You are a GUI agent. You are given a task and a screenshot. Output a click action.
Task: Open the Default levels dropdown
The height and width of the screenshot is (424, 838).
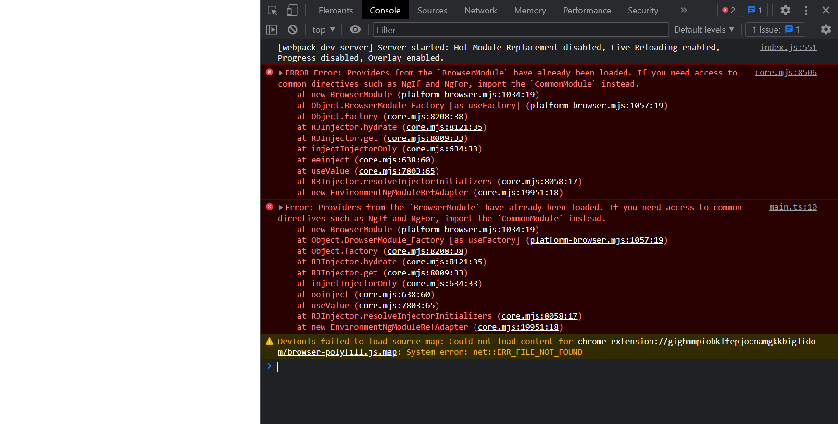pyautogui.click(x=704, y=30)
